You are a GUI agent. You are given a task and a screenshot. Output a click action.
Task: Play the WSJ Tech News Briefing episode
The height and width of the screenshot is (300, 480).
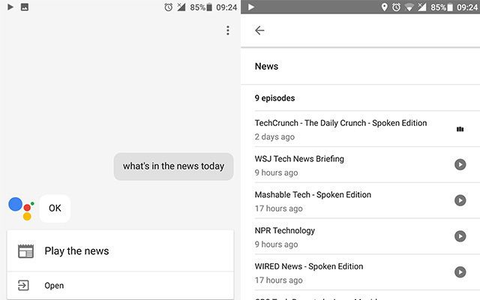(460, 165)
